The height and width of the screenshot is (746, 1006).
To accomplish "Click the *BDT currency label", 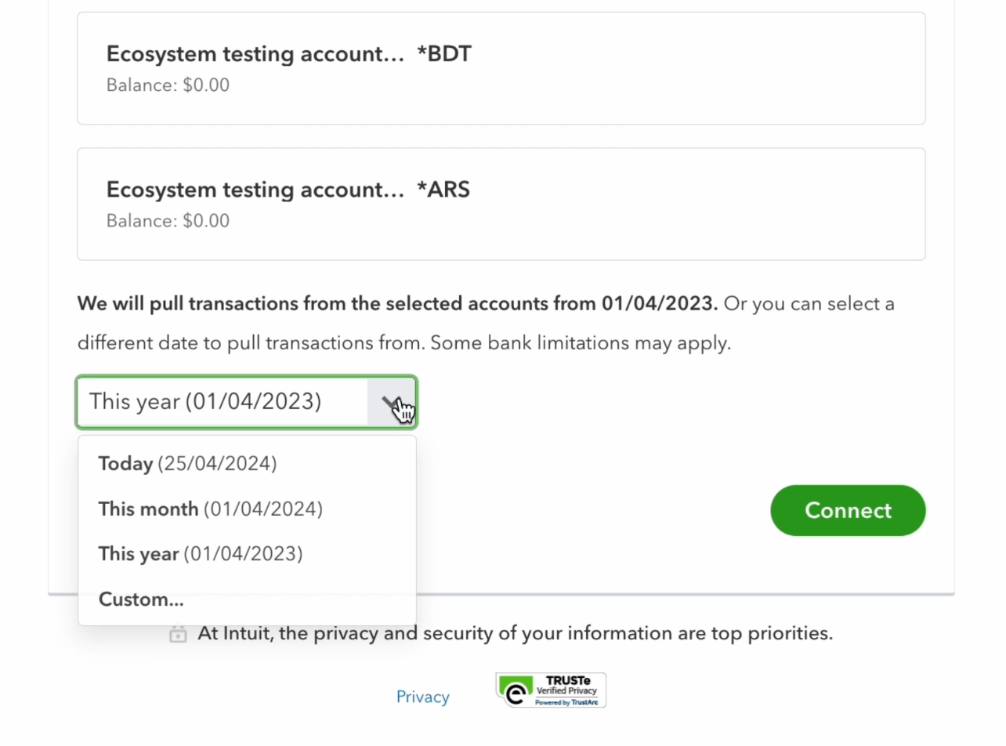I will [444, 54].
